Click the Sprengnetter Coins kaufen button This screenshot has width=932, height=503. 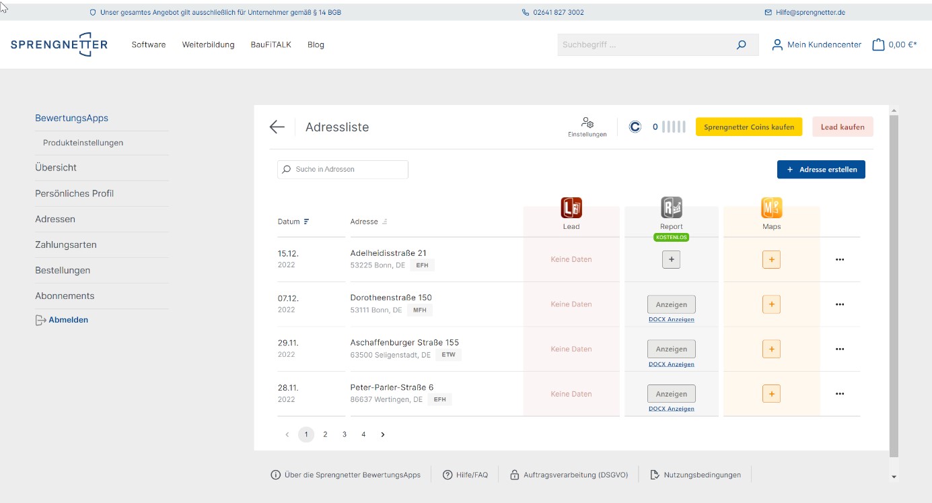[749, 127]
